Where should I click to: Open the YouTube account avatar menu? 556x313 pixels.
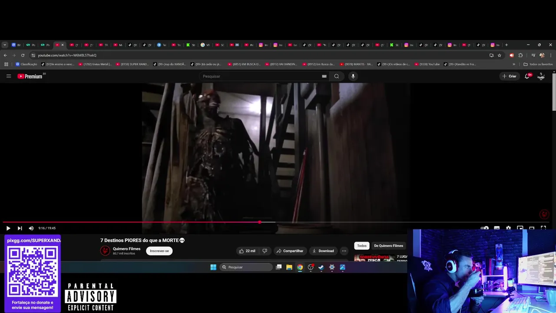(541, 76)
